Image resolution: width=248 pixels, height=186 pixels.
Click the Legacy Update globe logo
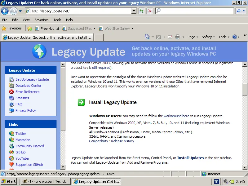click(39, 51)
